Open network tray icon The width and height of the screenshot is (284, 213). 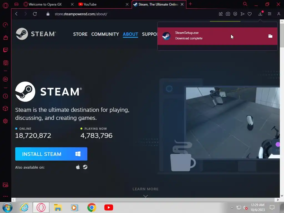coord(239,207)
